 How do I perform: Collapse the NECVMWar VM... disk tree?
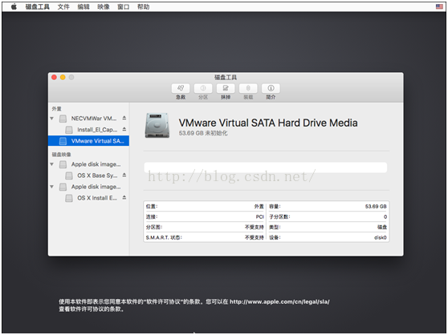coord(51,119)
